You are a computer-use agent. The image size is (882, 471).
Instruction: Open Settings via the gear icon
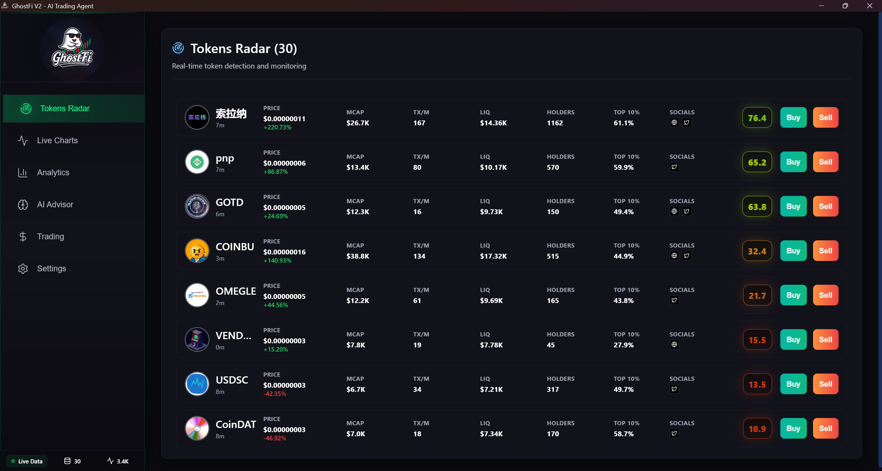click(23, 269)
